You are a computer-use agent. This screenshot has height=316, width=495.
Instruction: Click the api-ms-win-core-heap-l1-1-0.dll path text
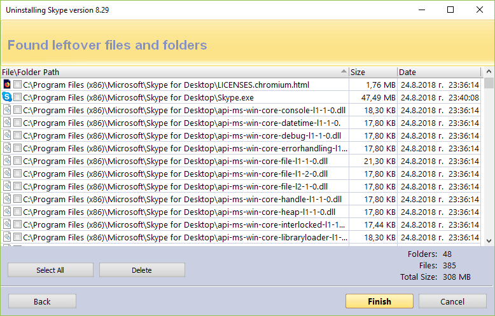click(179, 212)
